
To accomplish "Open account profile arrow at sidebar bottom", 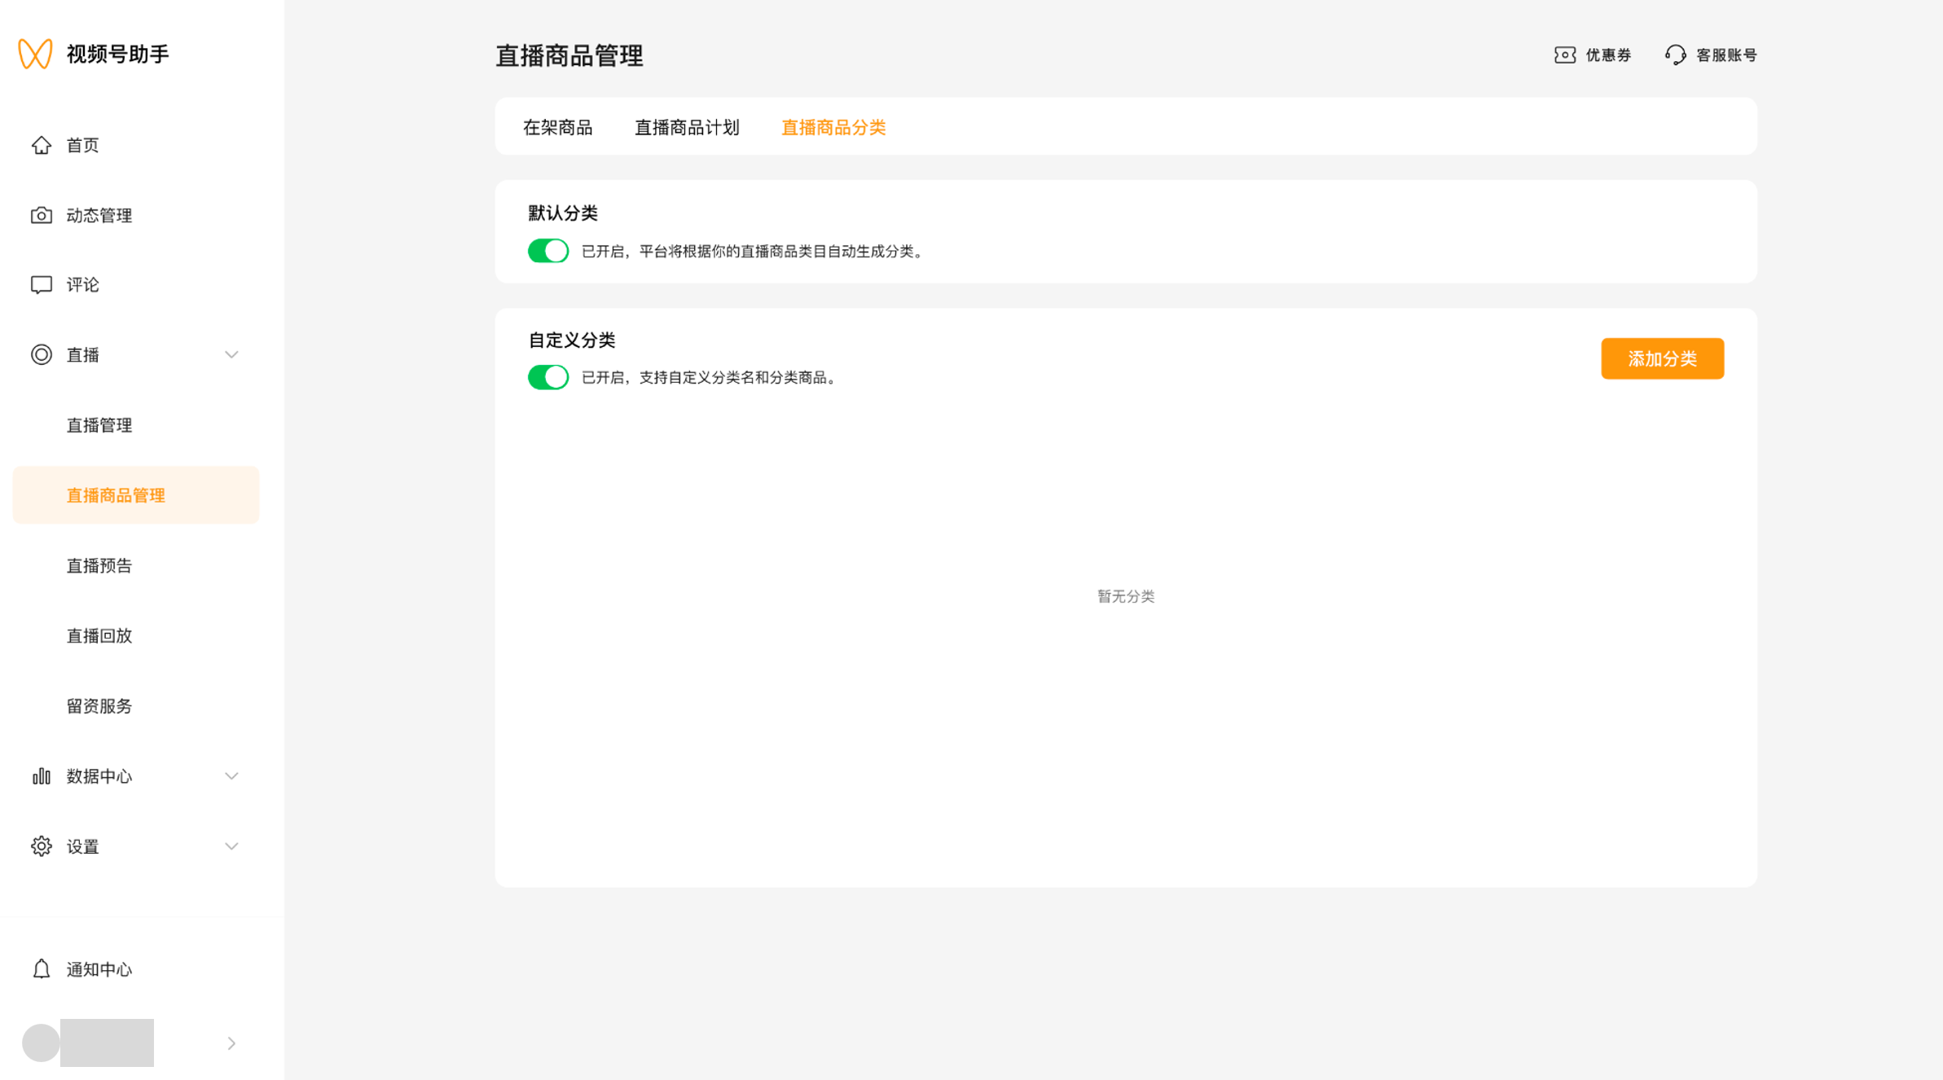I will [x=231, y=1043].
